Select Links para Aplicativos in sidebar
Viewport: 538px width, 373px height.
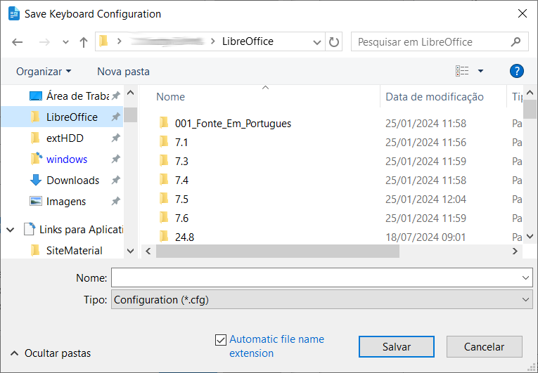[81, 230]
